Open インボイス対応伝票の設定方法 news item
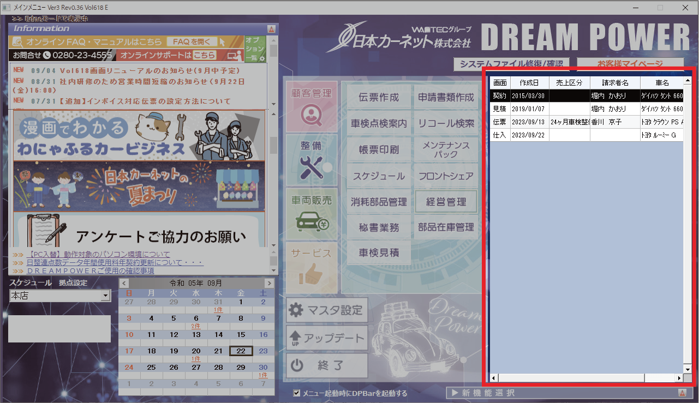The image size is (699, 403). pyautogui.click(x=131, y=101)
